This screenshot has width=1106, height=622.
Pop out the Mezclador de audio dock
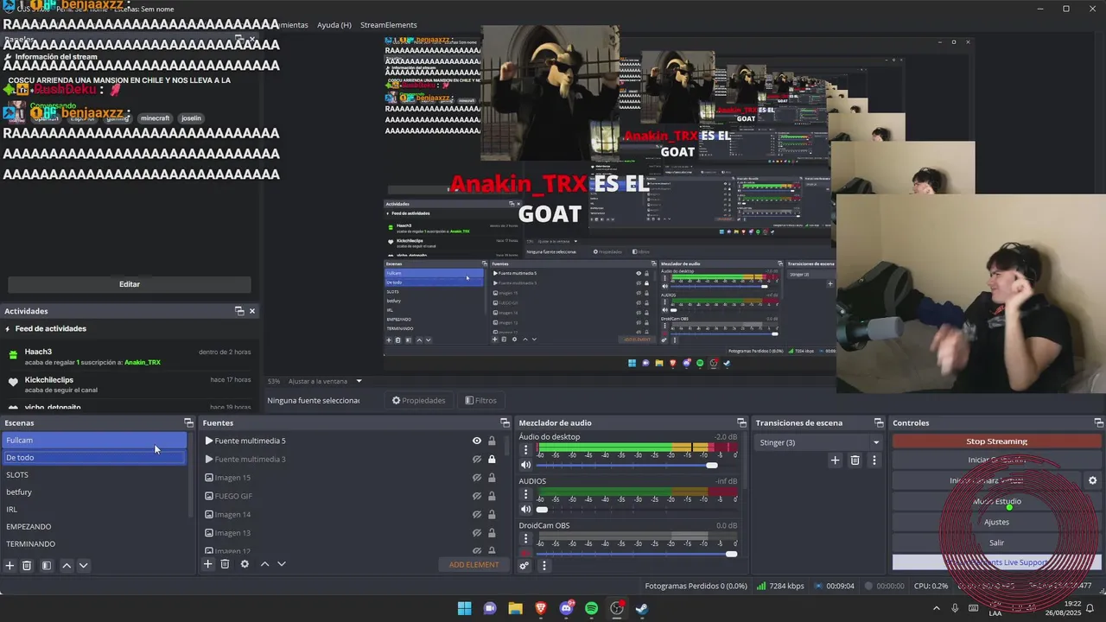pos(741,422)
